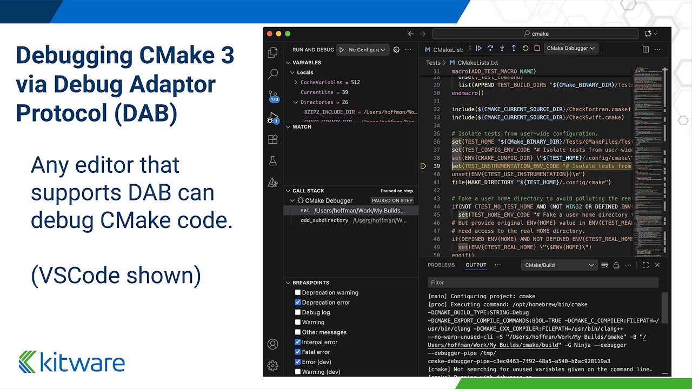This screenshot has height=389, width=692.
Task: Click the green Start Debugging play icon
Action: click(x=342, y=50)
